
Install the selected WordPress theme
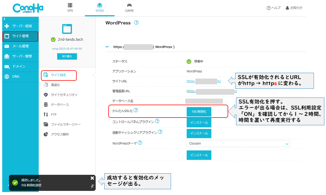(199, 155)
